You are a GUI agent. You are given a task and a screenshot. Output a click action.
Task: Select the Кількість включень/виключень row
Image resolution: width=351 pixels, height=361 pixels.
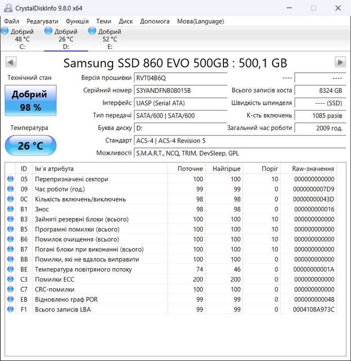coord(171,199)
